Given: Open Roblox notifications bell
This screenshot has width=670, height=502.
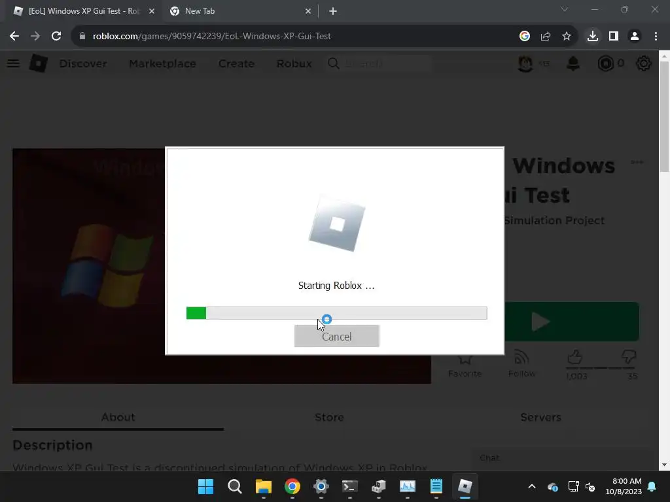Looking at the screenshot, I should pyautogui.click(x=573, y=63).
